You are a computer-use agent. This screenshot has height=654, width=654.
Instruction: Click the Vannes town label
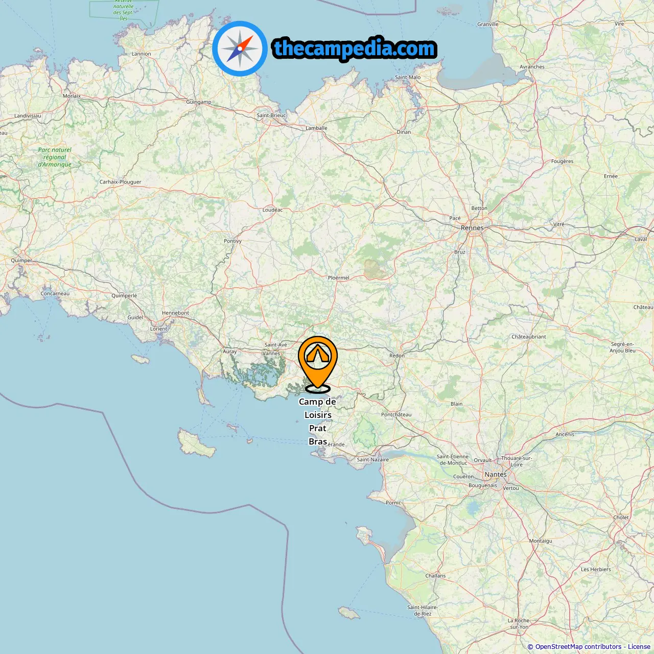coord(271,353)
